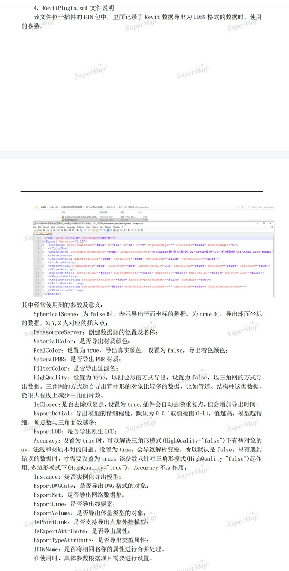
Task: Open the Window menu in Notepad++
Action: (117, 227)
